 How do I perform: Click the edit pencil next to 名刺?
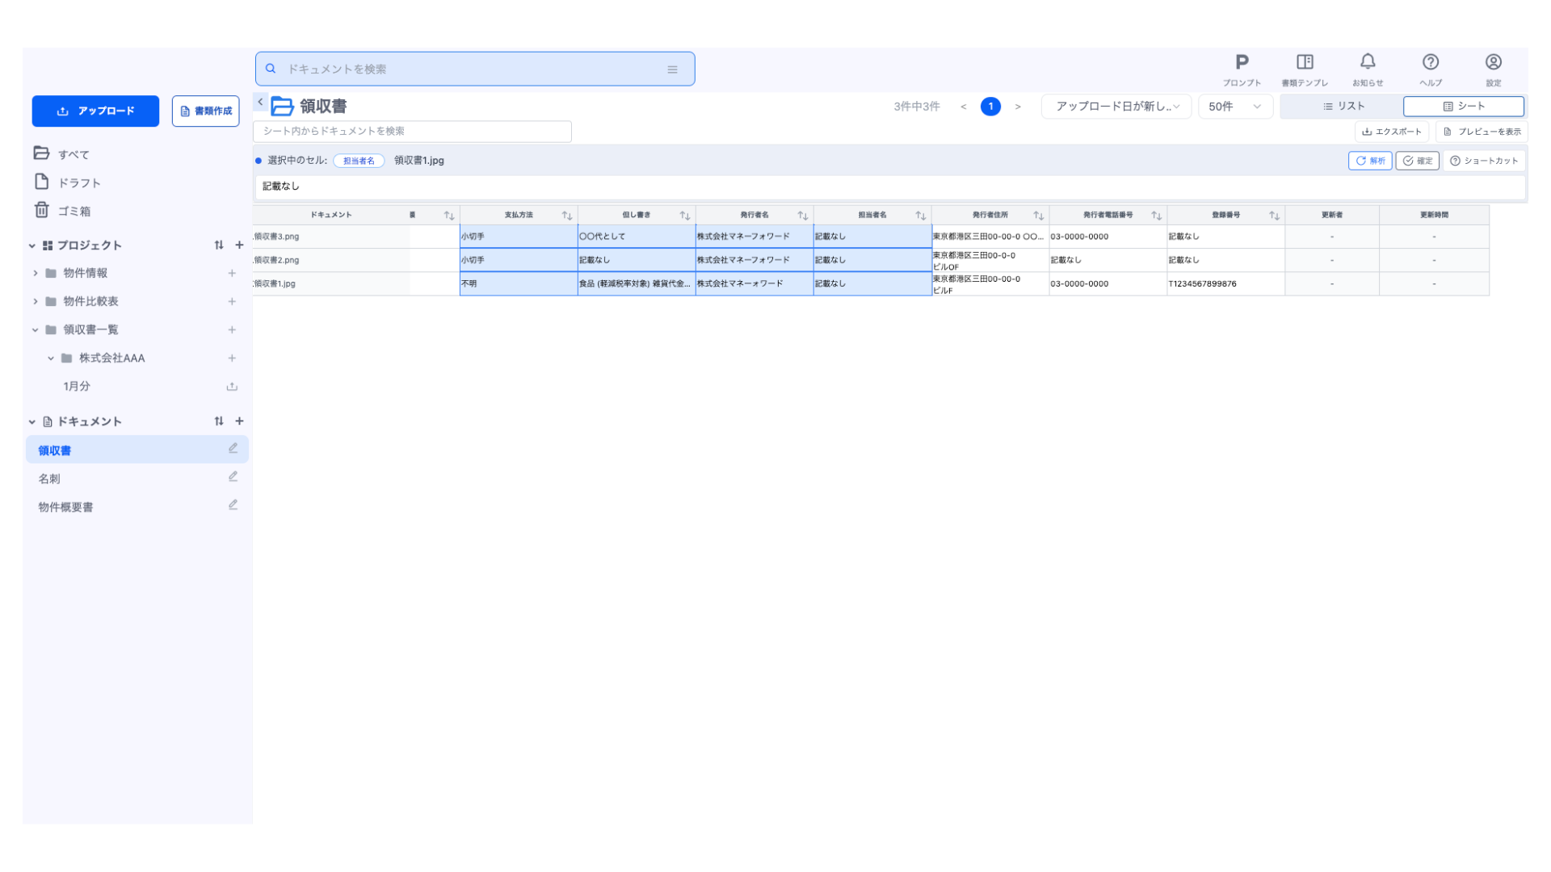(x=233, y=477)
